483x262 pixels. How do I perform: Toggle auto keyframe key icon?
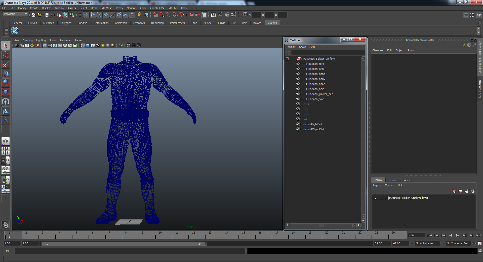(474, 243)
